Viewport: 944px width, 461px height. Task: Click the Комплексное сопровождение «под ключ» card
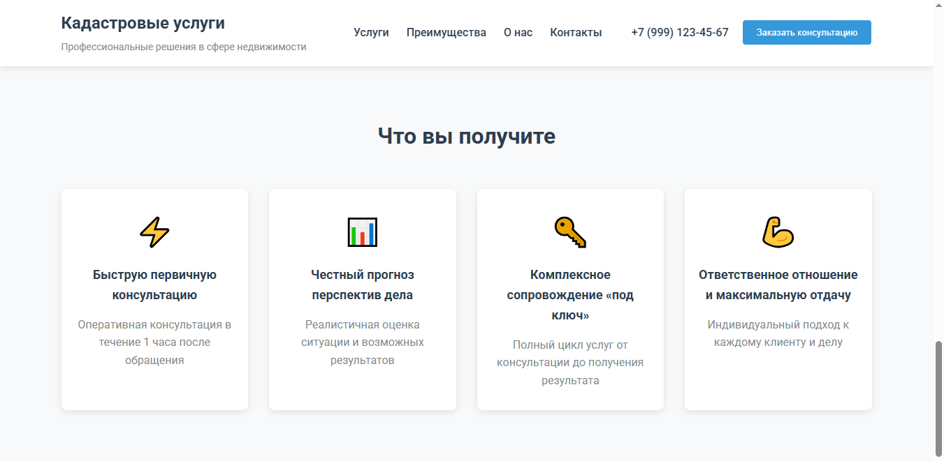point(570,298)
